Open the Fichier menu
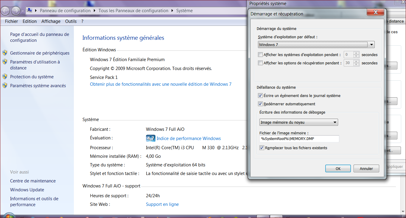 click(12, 21)
